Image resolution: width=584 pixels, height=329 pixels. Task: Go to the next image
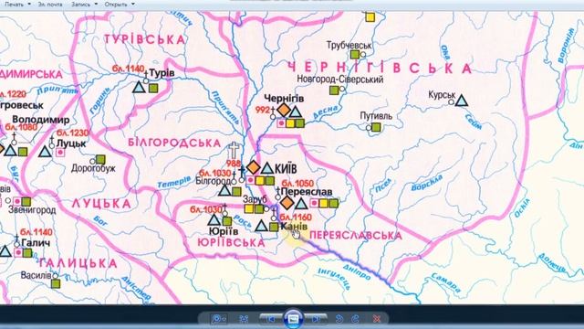(x=316, y=319)
